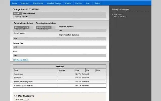Click the Implementation Summary value row

tap(60, 39)
